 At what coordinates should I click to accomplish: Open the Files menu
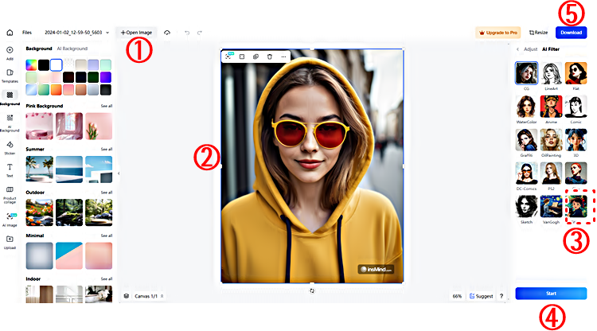[27, 33]
